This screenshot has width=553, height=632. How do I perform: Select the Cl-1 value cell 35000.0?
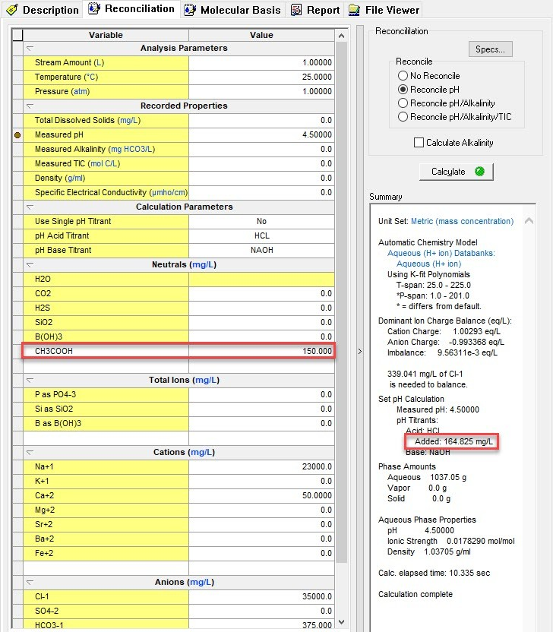pyautogui.click(x=261, y=597)
